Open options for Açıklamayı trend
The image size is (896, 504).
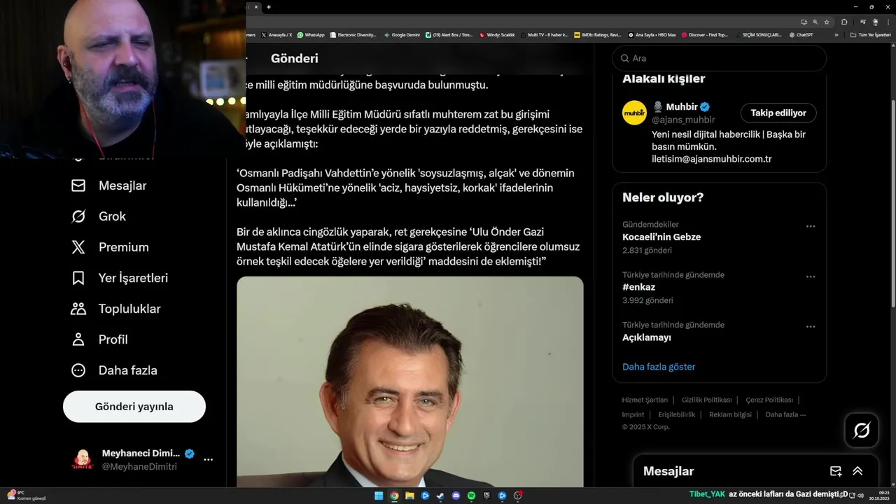click(811, 327)
